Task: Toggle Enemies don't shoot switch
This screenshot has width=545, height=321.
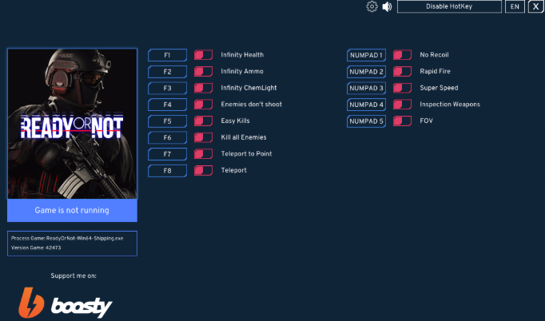Action: [203, 105]
